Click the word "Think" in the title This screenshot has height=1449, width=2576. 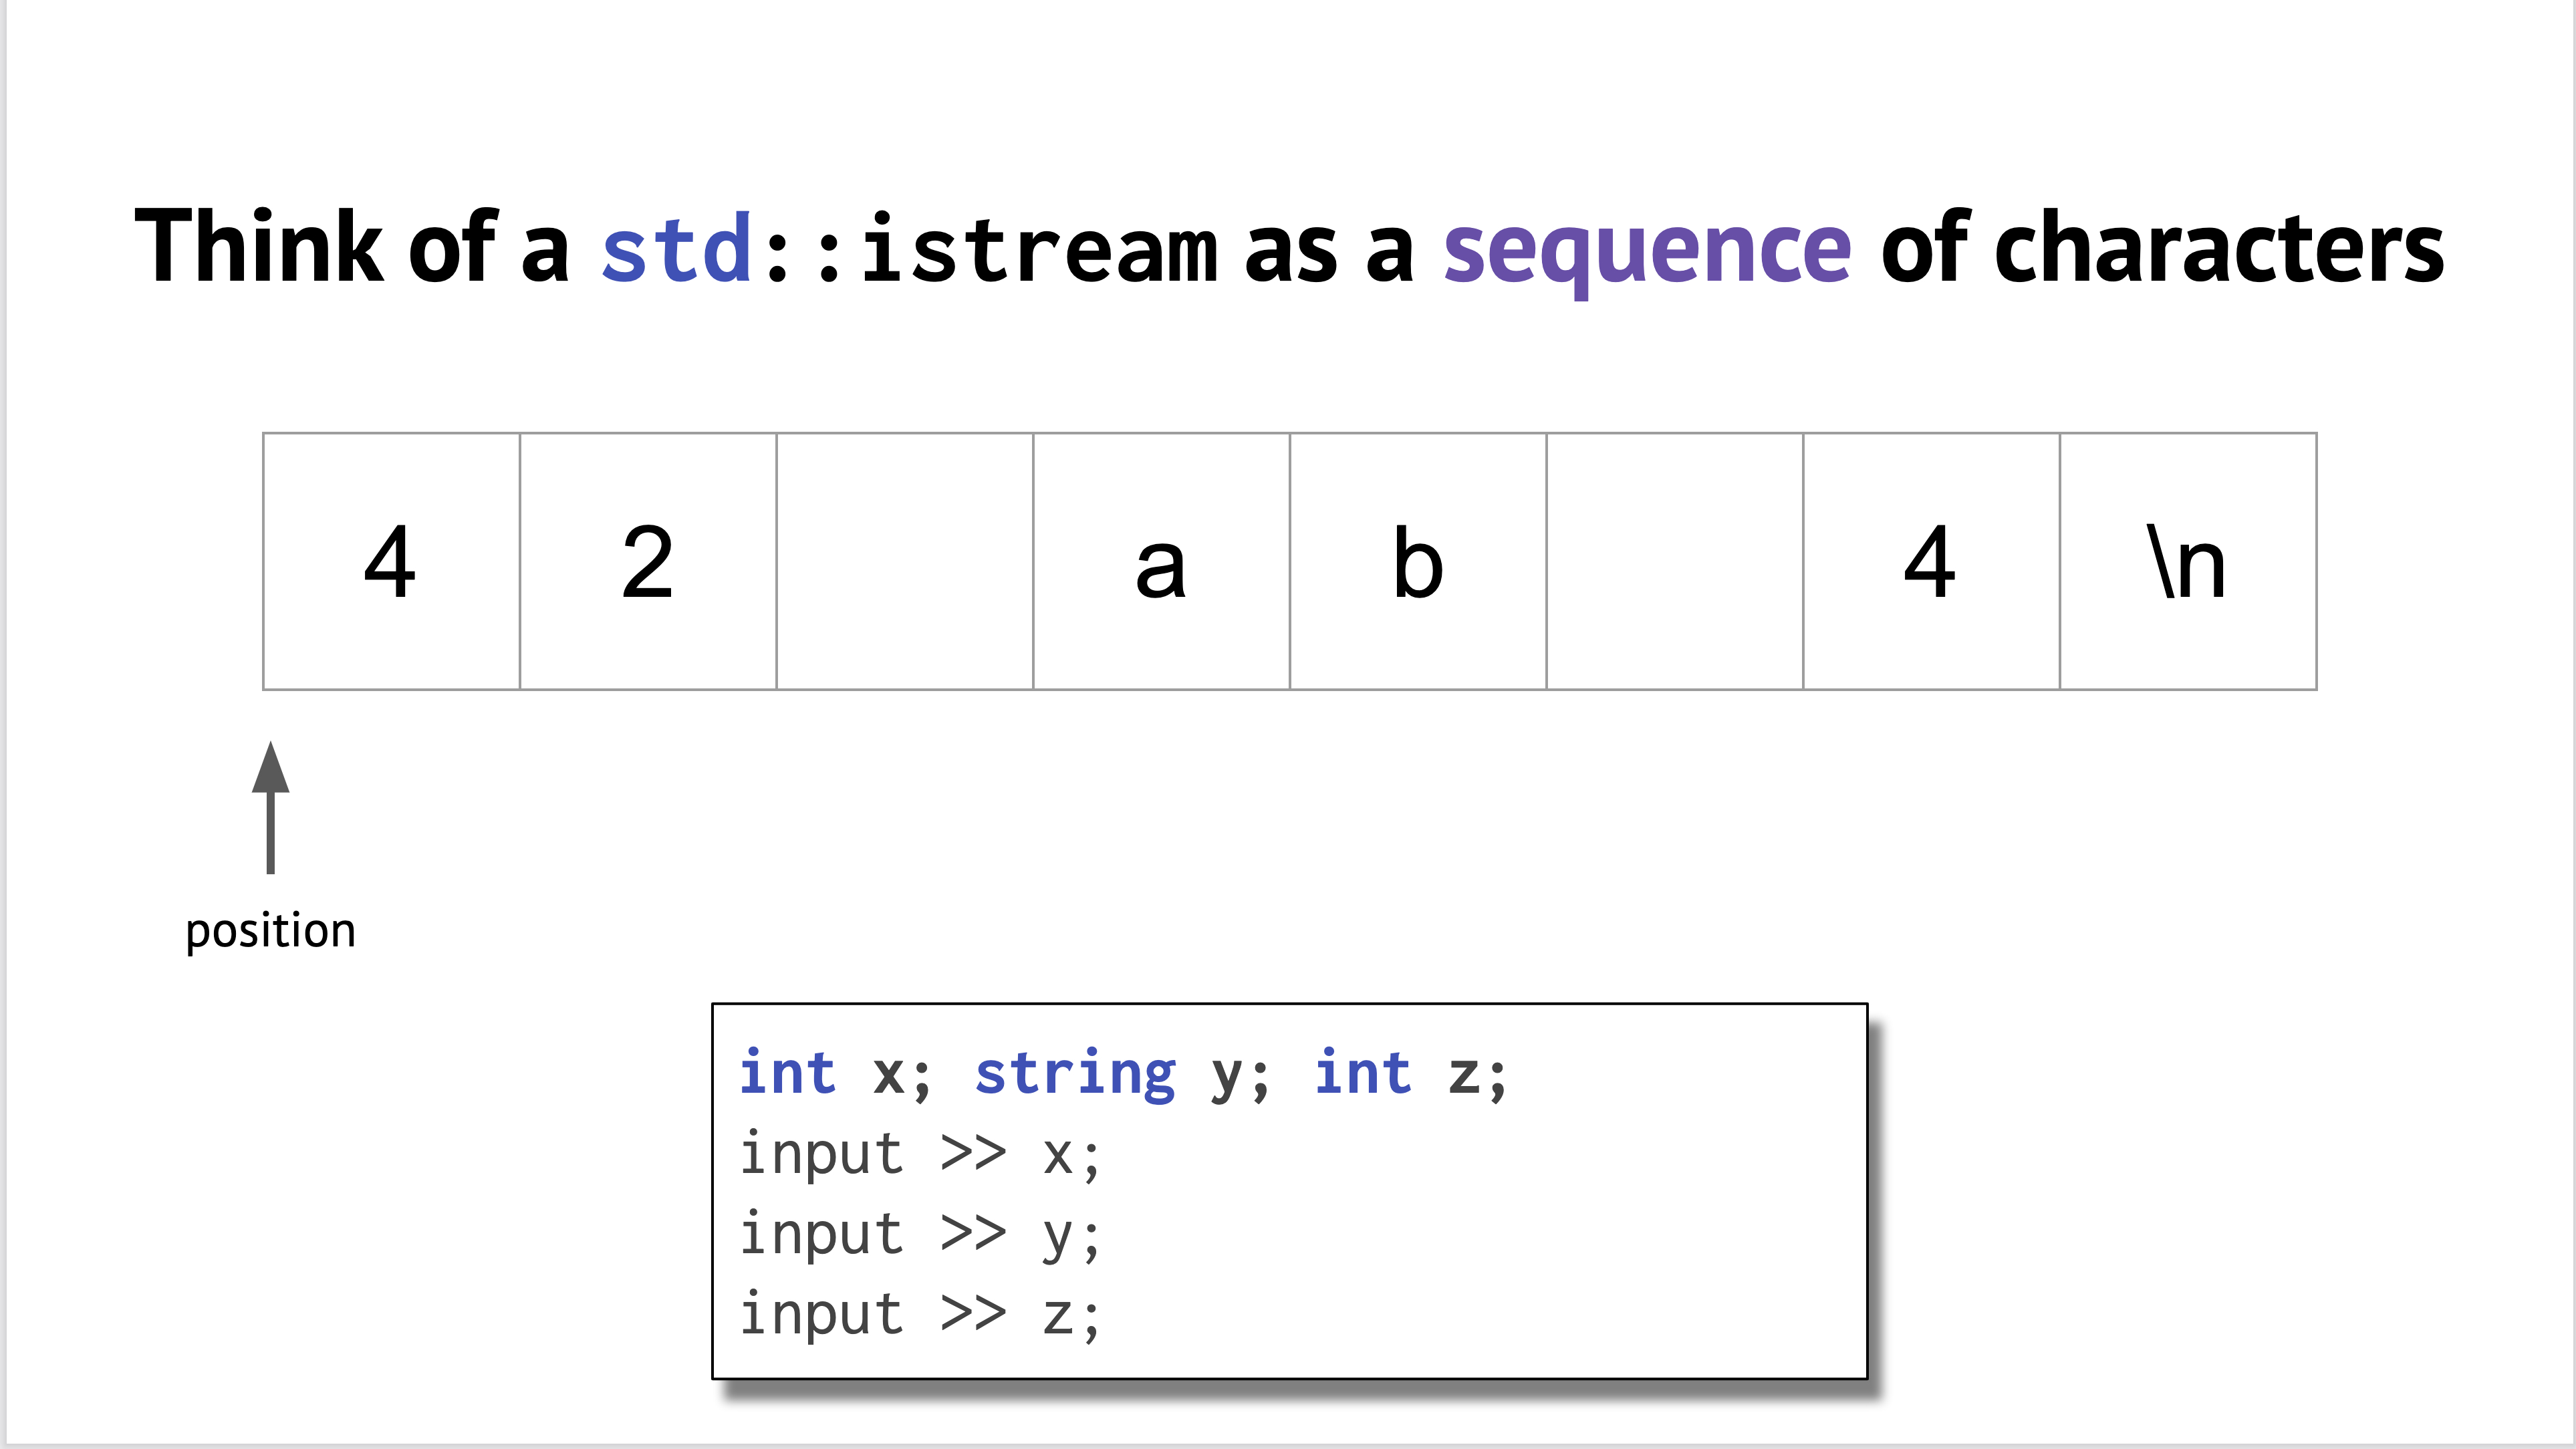coord(258,247)
